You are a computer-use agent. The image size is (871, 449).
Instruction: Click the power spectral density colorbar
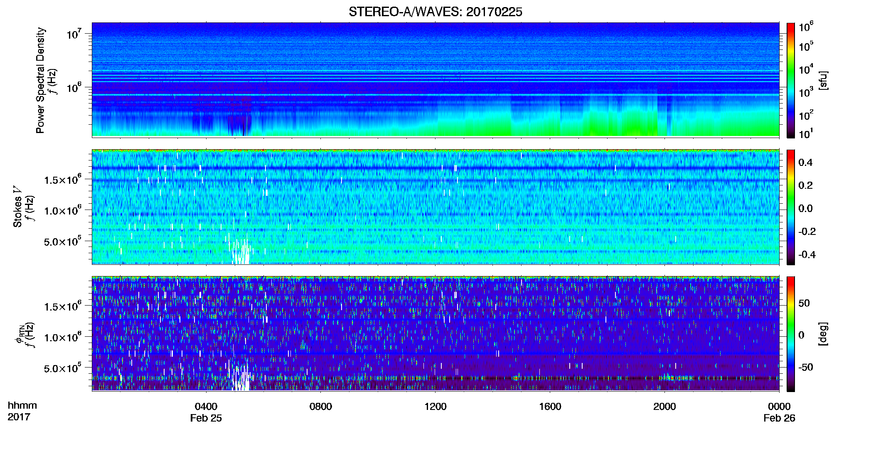[x=791, y=80]
